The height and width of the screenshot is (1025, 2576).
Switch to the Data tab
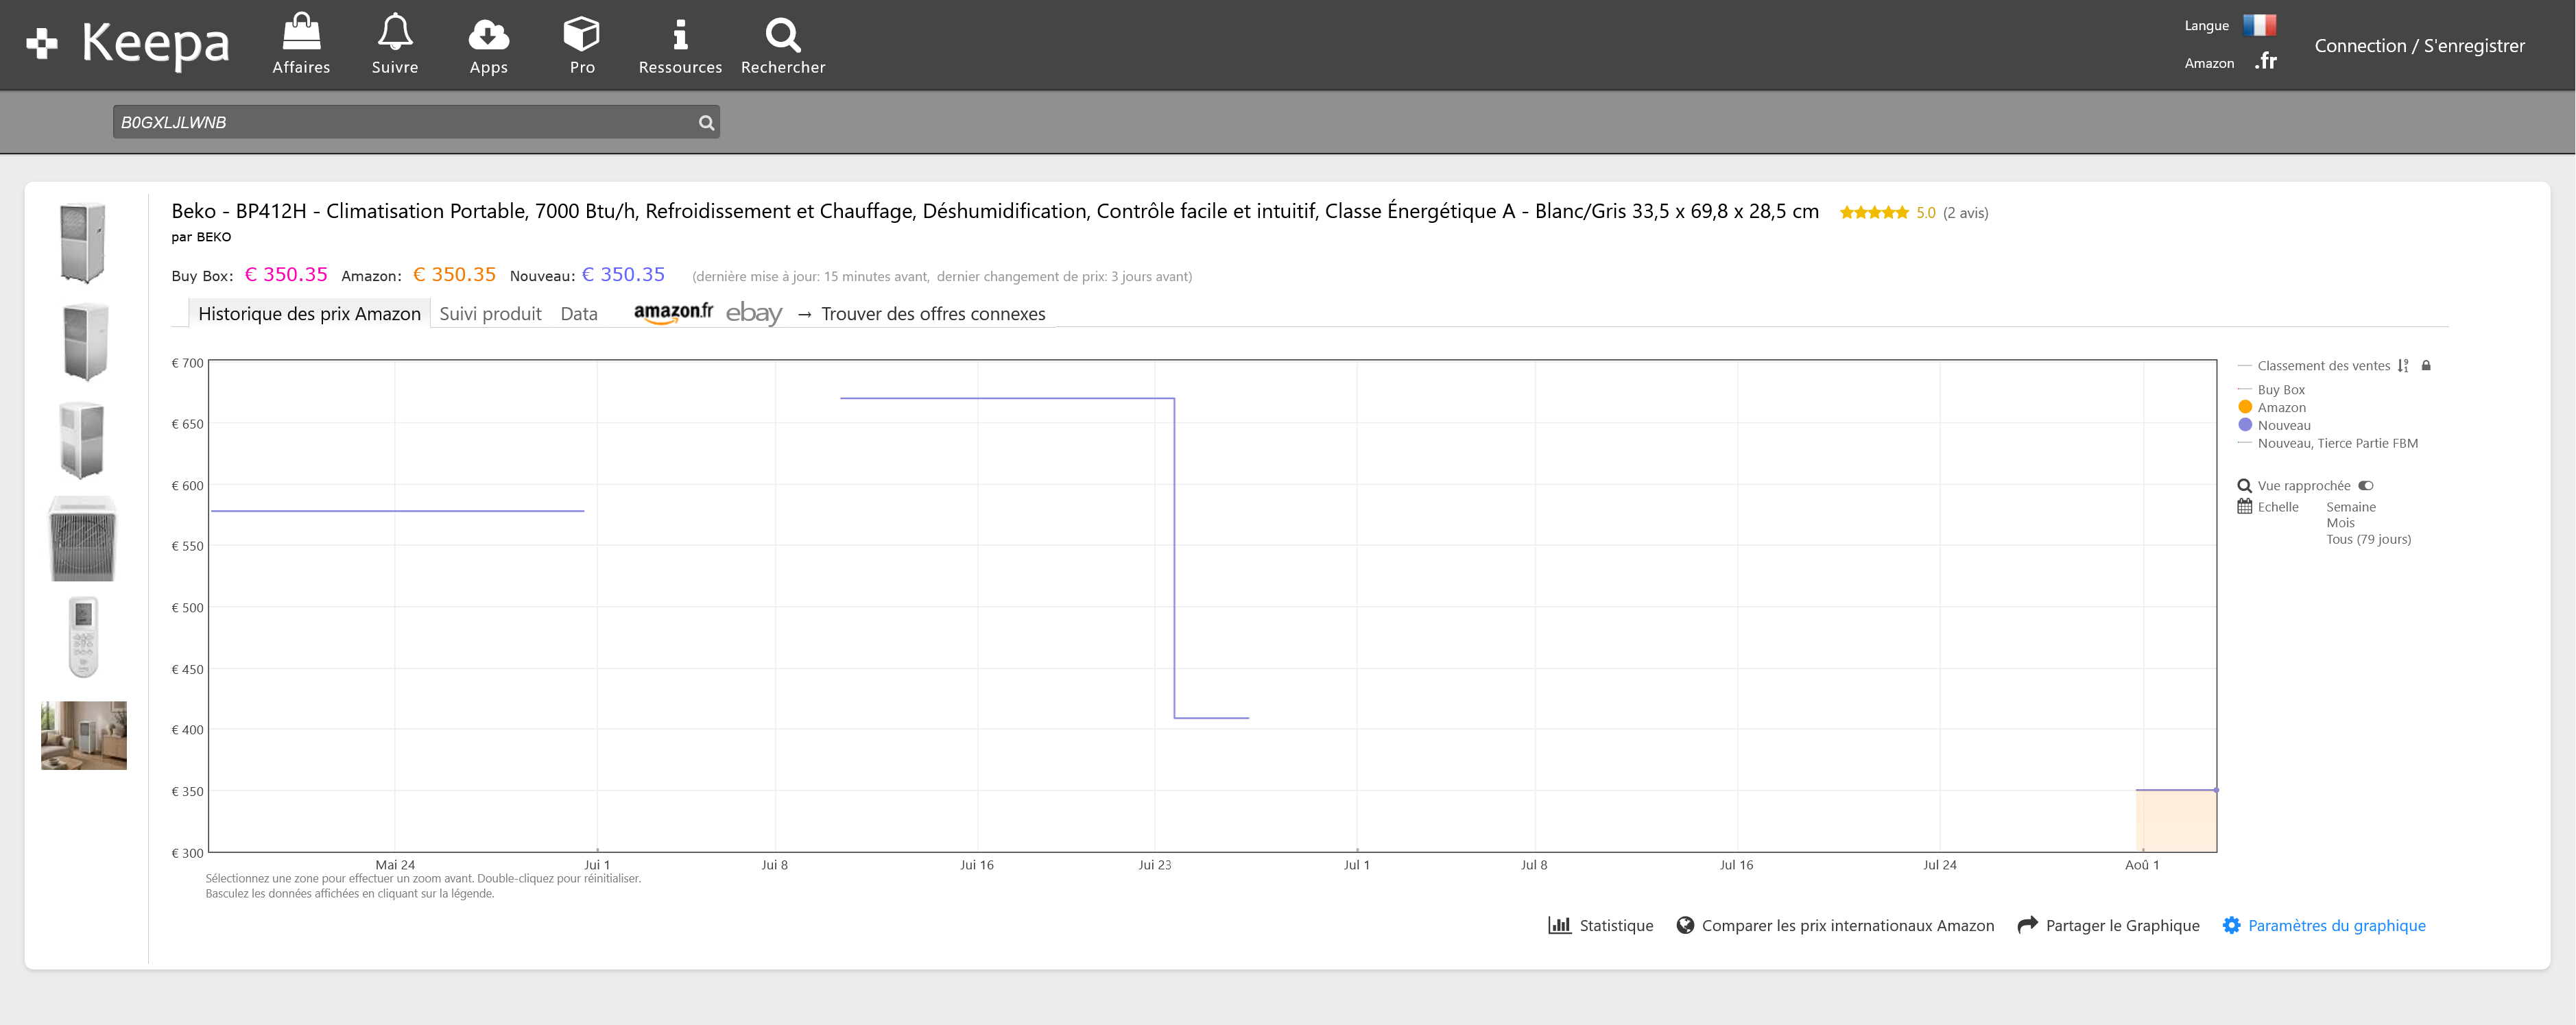579,314
